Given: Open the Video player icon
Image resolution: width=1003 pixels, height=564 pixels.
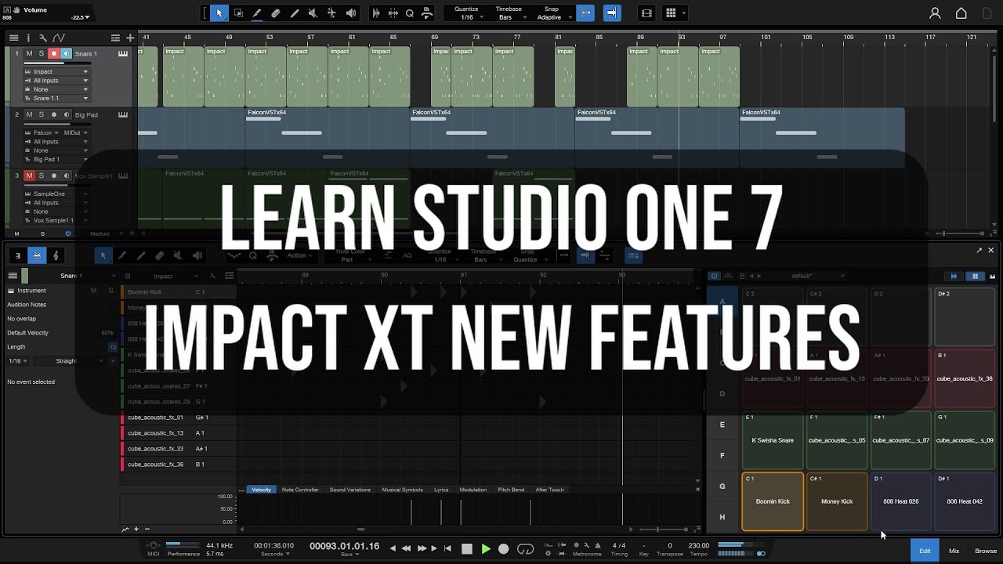Looking at the screenshot, I should coord(646,13).
